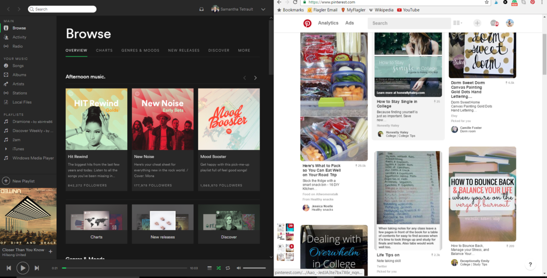Open Wikipedia bookmark
The image size is (547, 278).
coord(381,10)
